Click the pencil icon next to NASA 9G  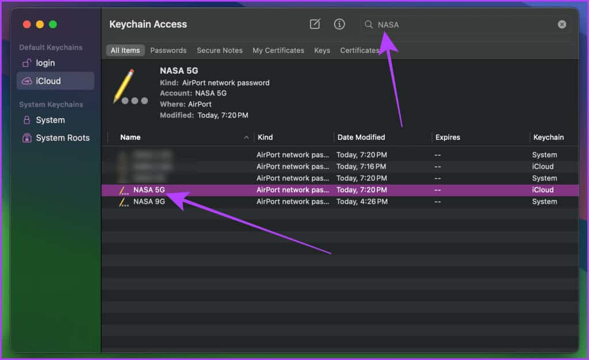124,202
